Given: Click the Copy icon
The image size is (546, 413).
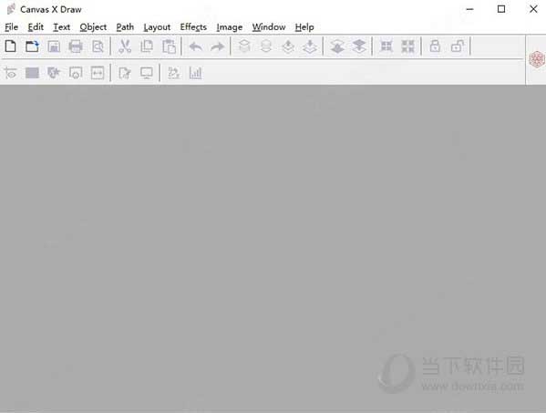Looking at the screenshot, I should click(147, 46).
